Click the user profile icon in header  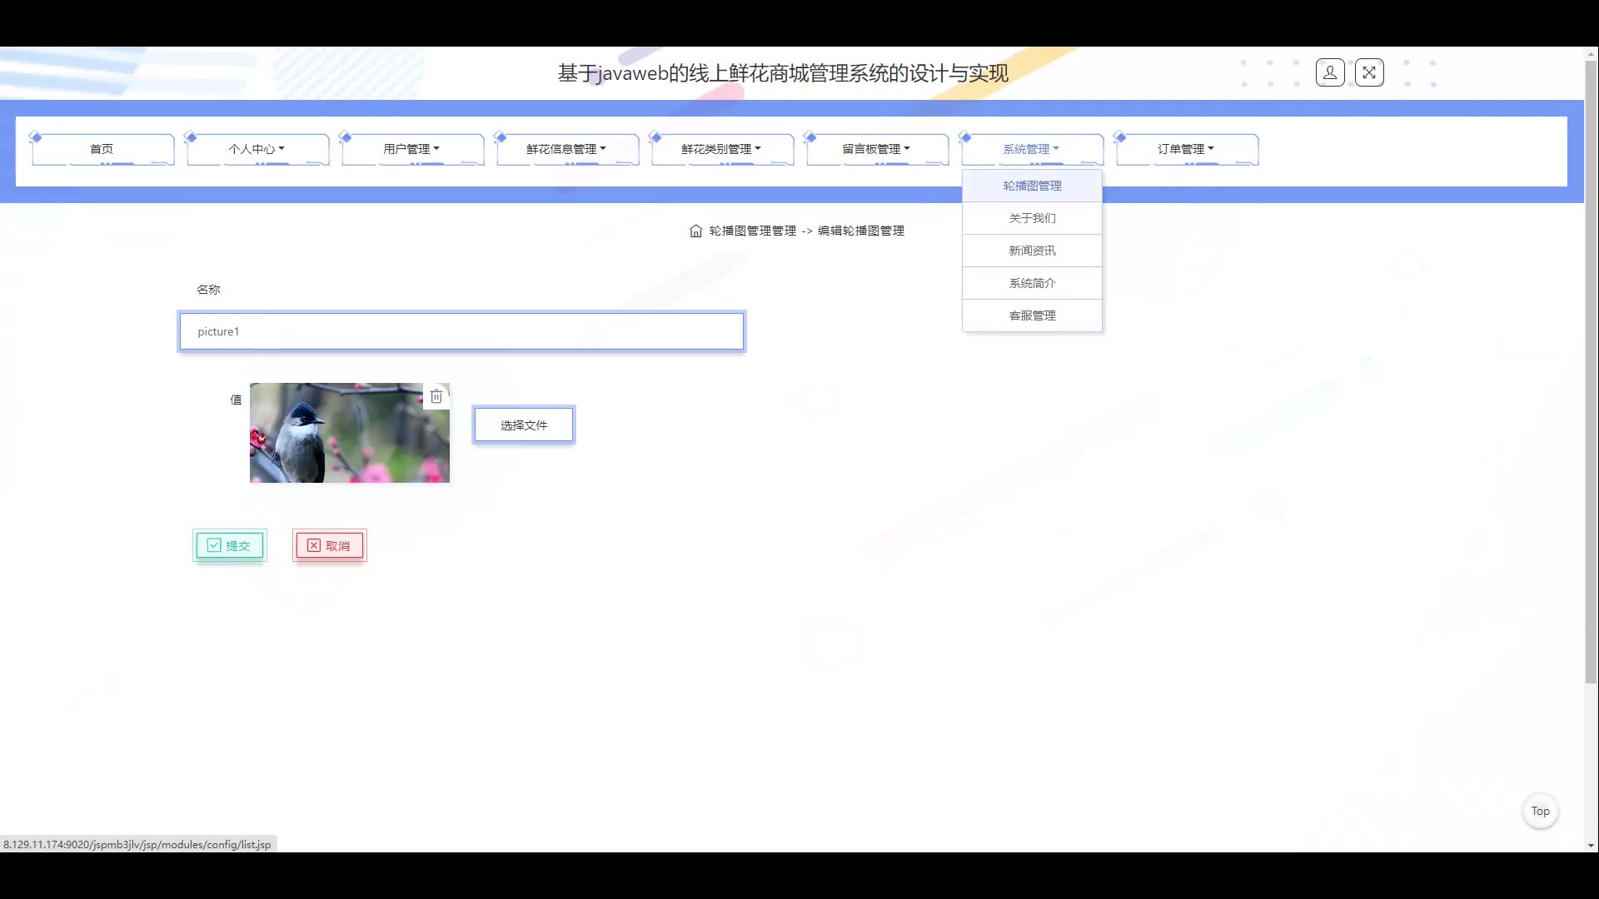tap(1330, 73)
